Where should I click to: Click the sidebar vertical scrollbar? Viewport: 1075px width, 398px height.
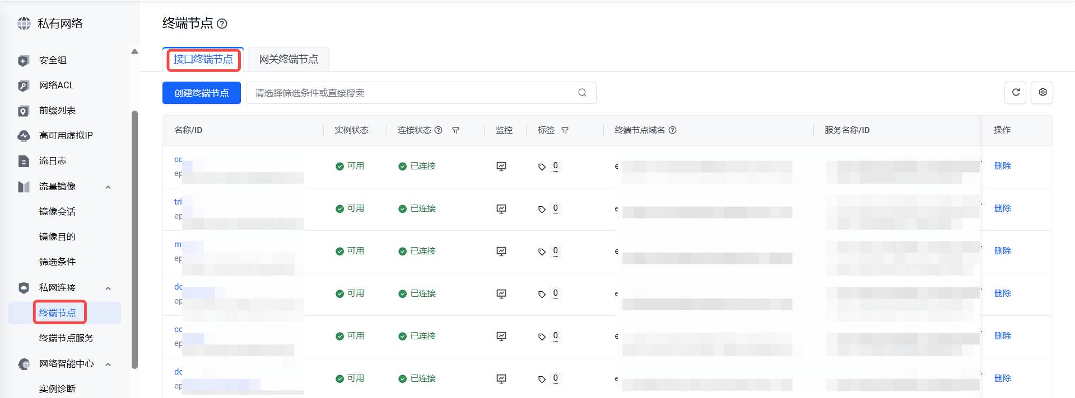pos(134,240)
